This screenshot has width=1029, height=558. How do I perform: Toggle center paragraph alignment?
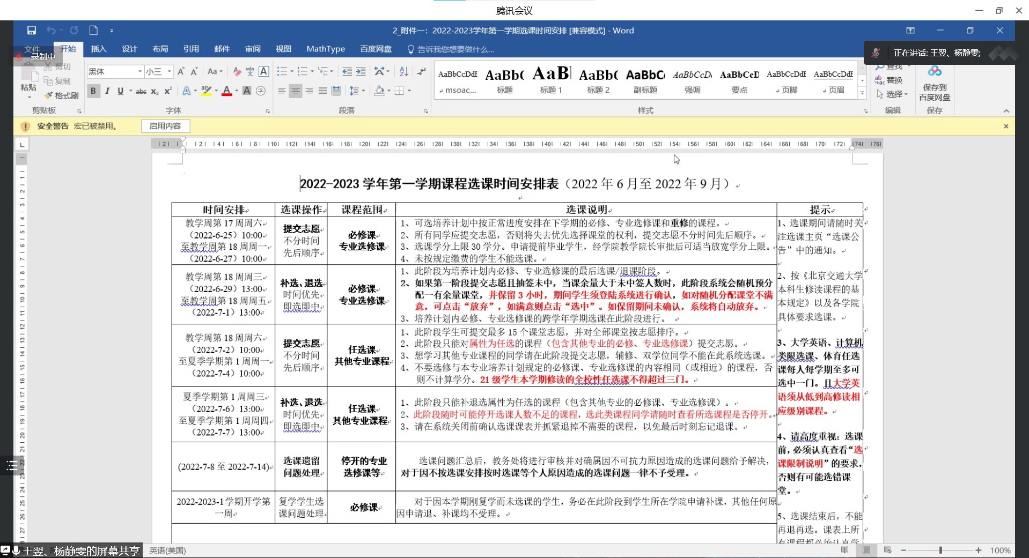pos(295,91)
